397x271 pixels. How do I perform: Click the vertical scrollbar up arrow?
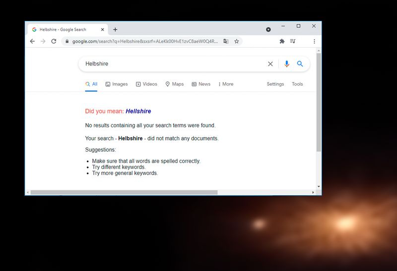tap(319, 51)
